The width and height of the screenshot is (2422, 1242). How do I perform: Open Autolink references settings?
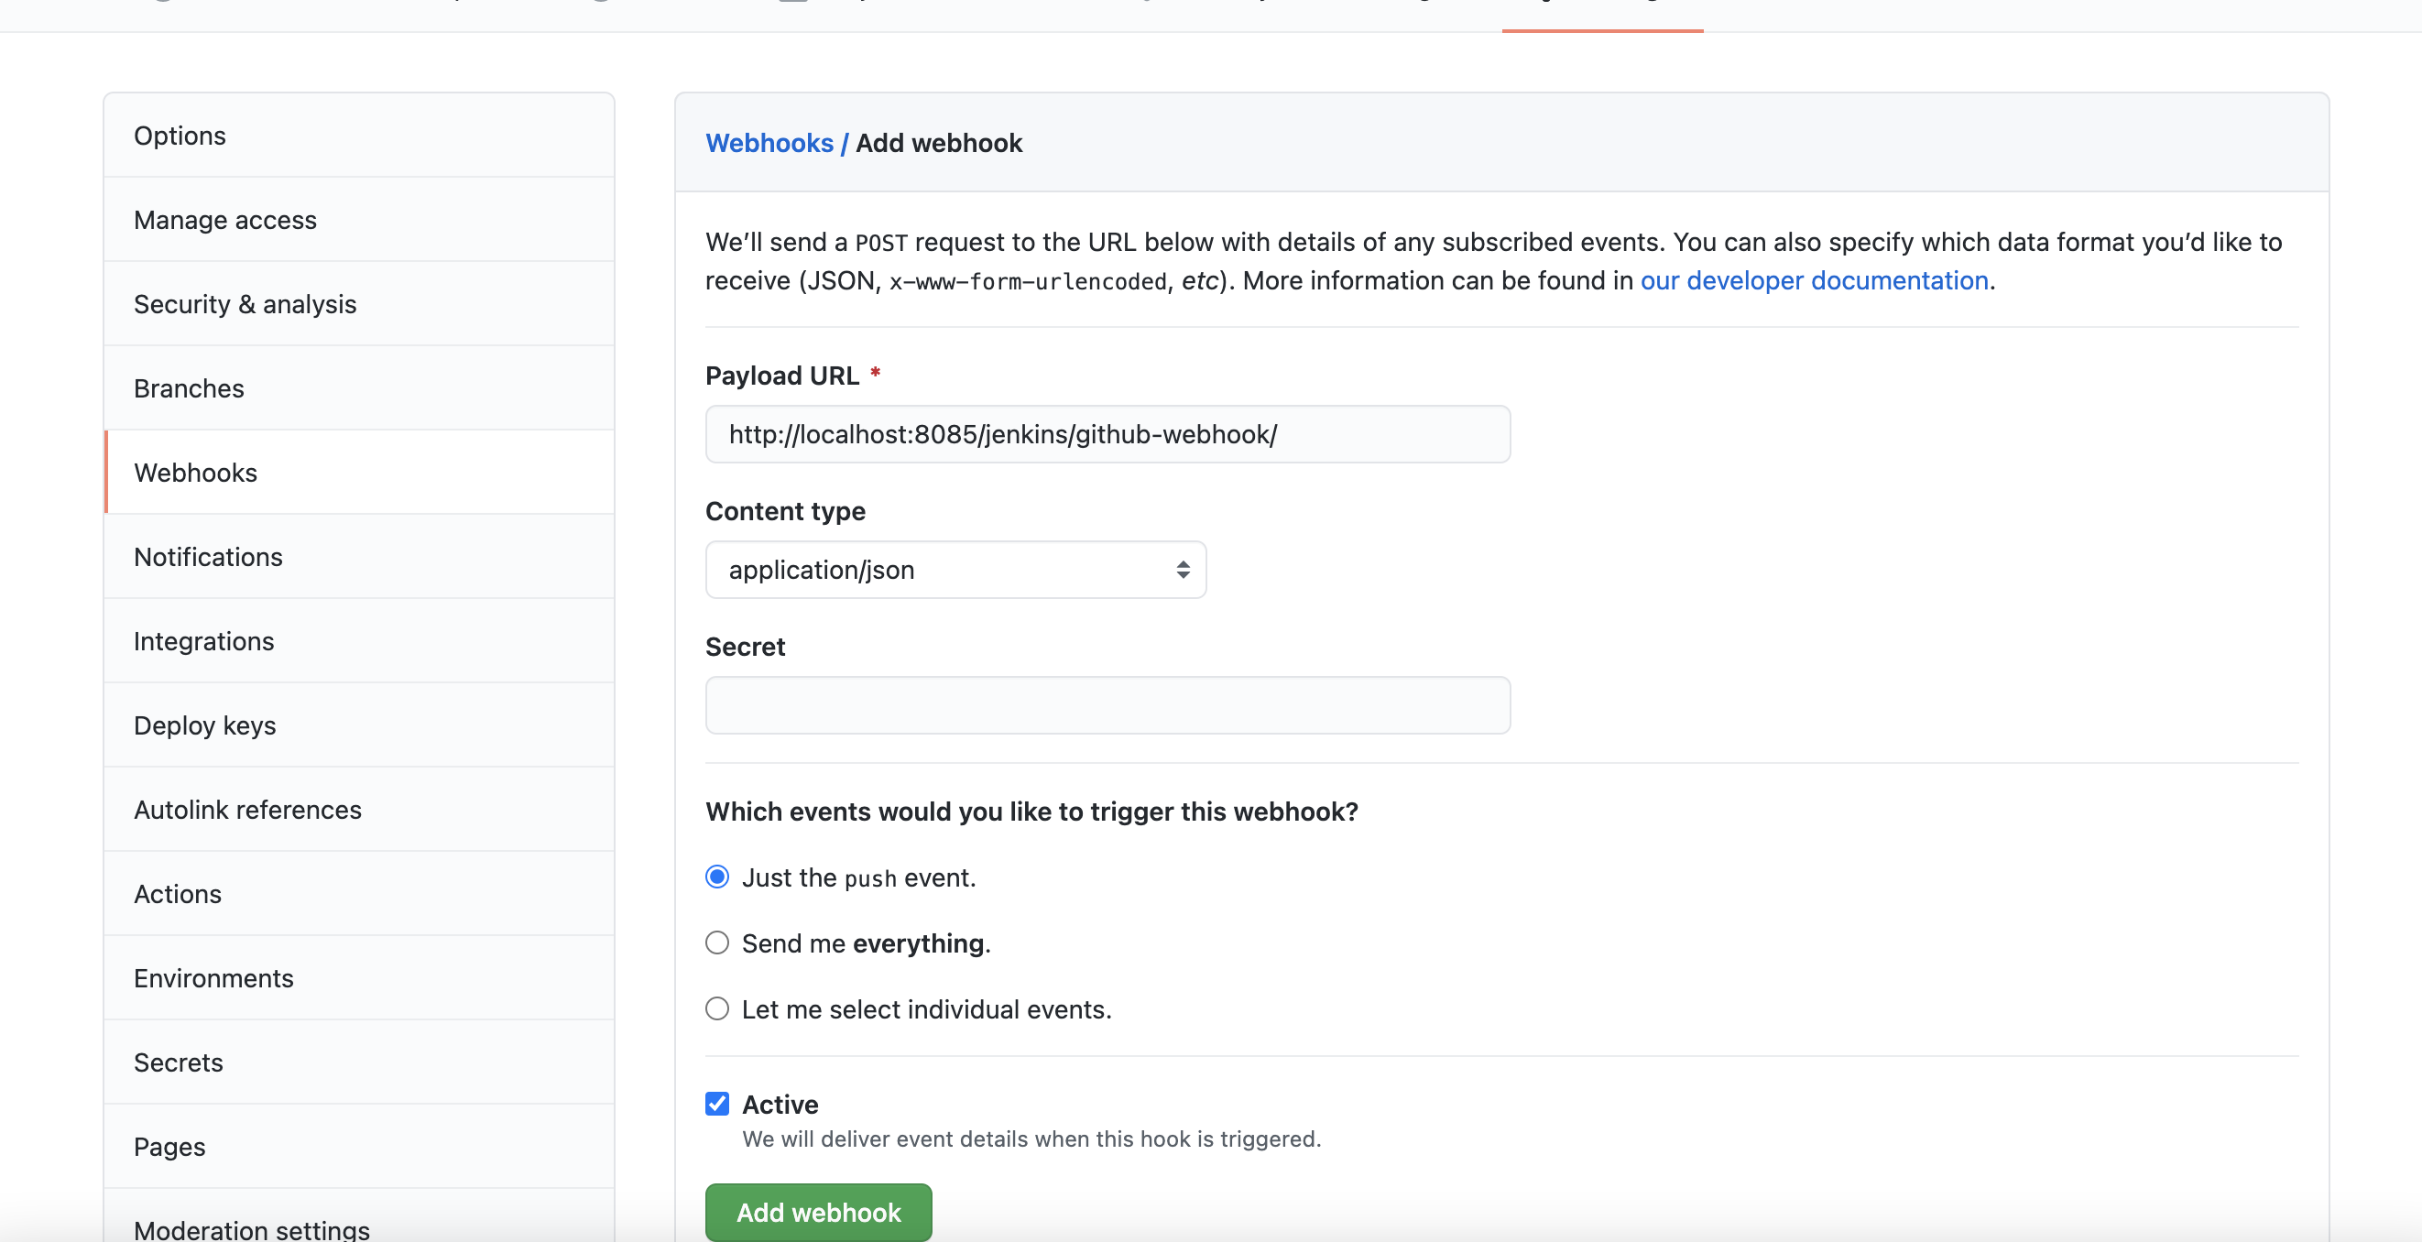(247, 810)
